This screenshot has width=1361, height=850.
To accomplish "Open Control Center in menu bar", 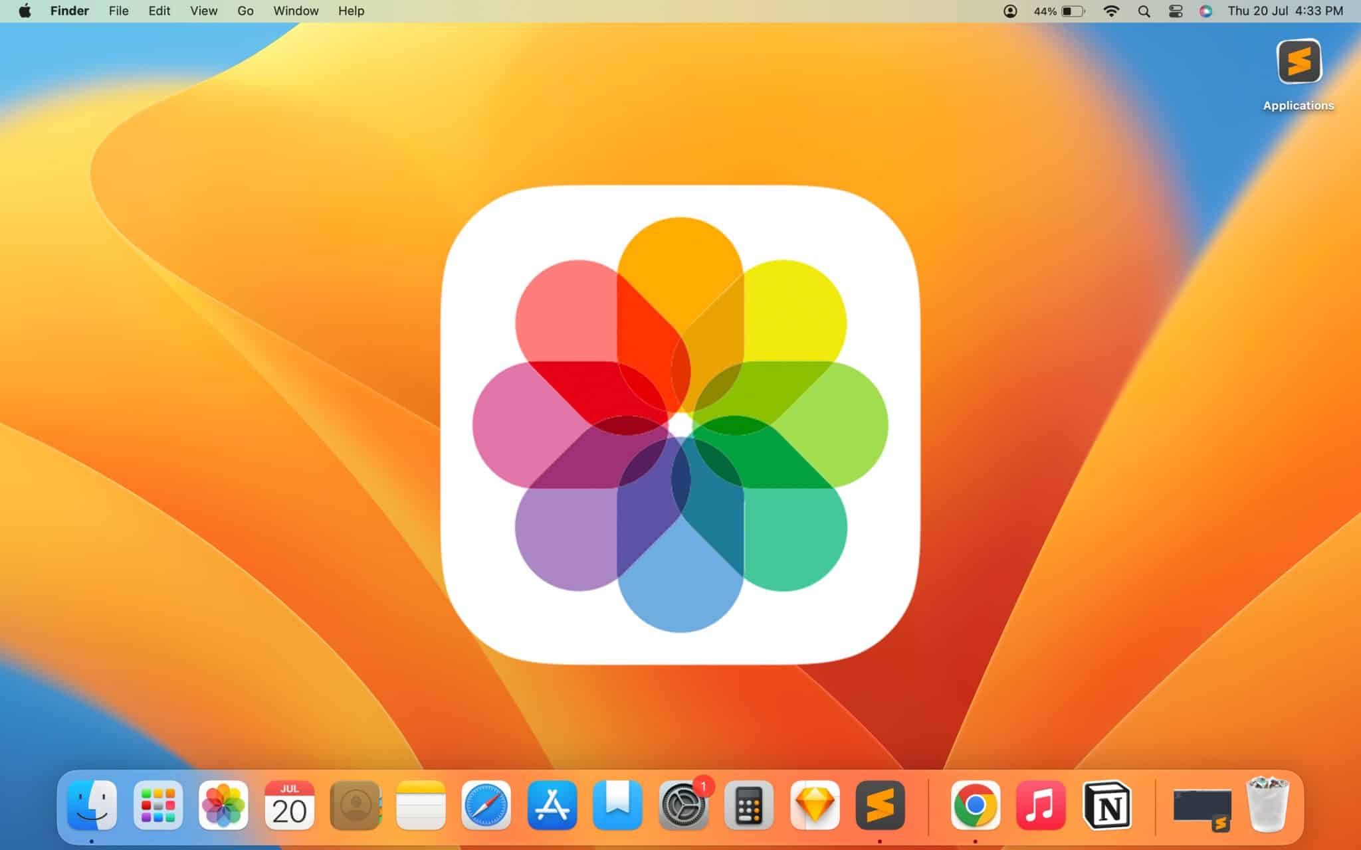I will pos(1175,11).
